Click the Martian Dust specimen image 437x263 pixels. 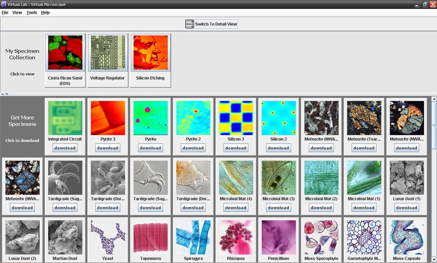(65, 237)
